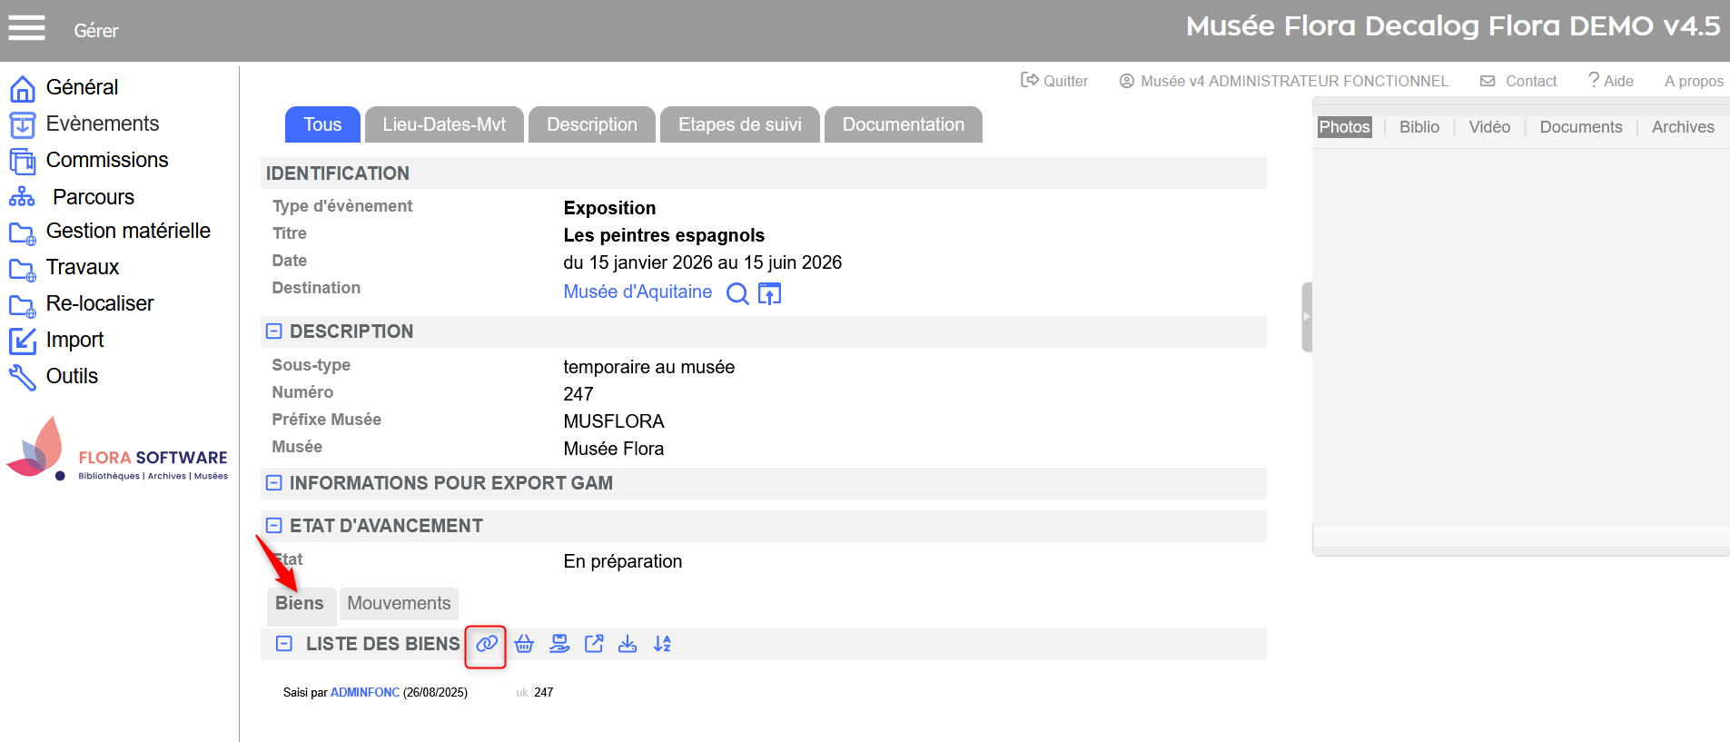Collapse the LISTE DES BIENS section
Screen dimensions: 1730x742
284,644
